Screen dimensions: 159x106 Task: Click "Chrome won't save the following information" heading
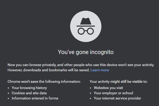click(x=44, y=81)
